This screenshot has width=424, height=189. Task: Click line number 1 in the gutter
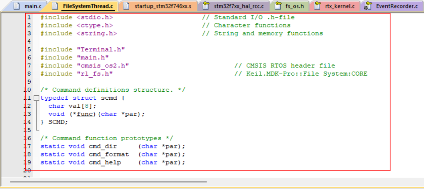pos(29,17)
